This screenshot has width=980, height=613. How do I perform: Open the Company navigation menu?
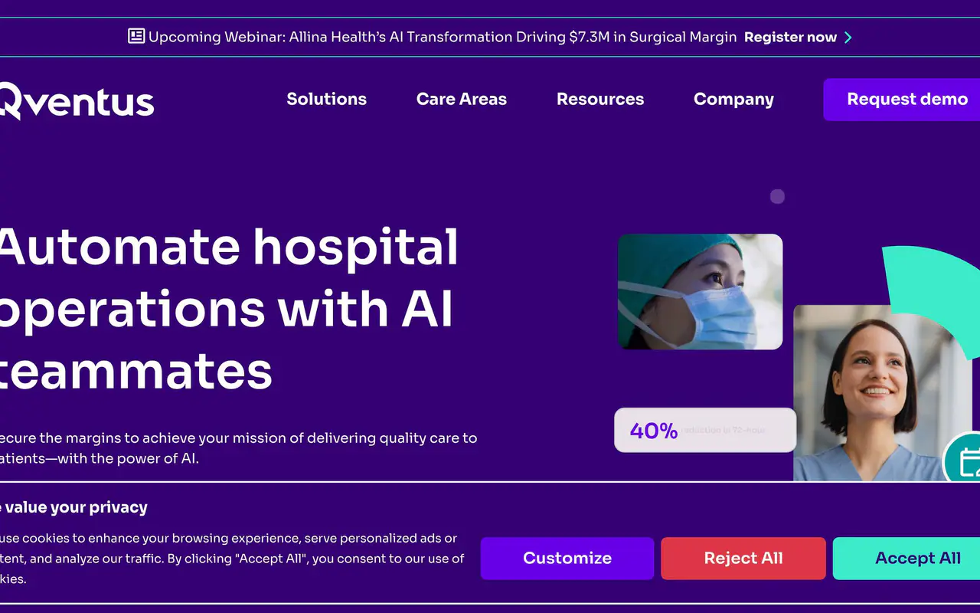tap(733, 100)
